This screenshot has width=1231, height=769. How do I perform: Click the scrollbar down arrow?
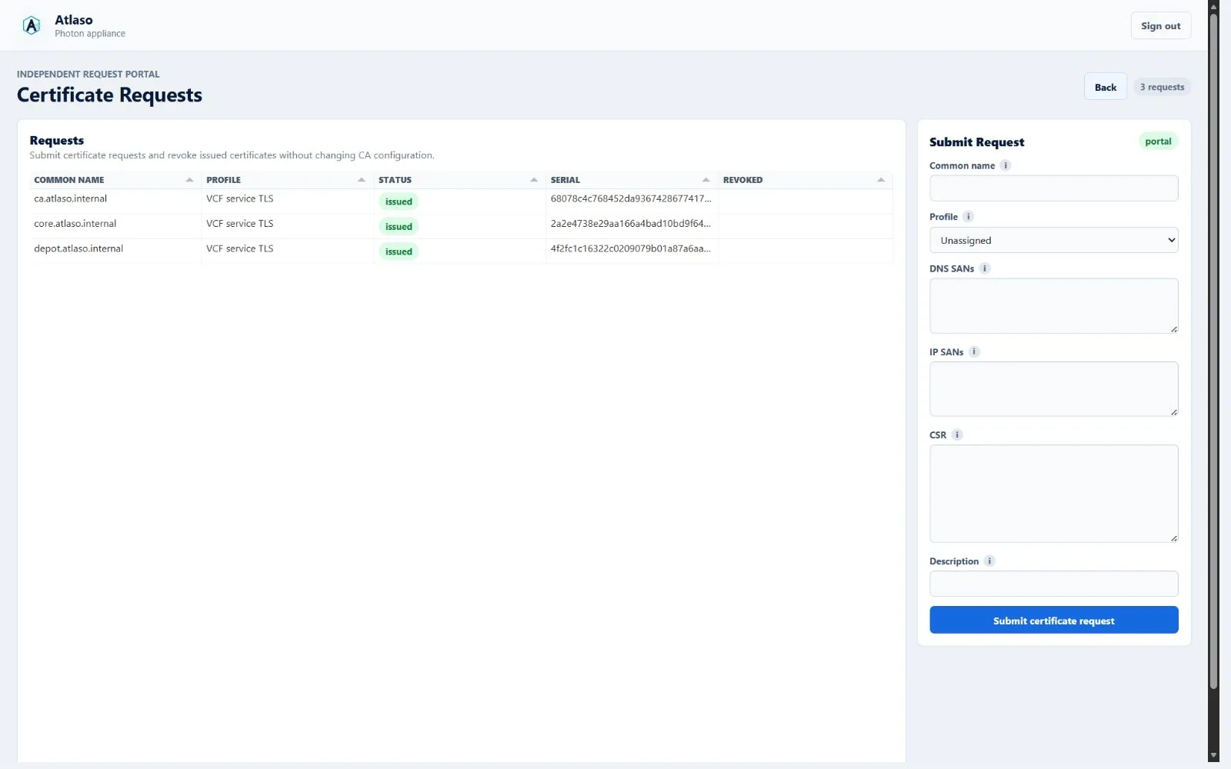click(1213, 756)
